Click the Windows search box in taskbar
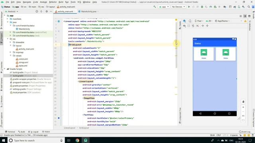 pyautogui.click(x=36, y=140)
